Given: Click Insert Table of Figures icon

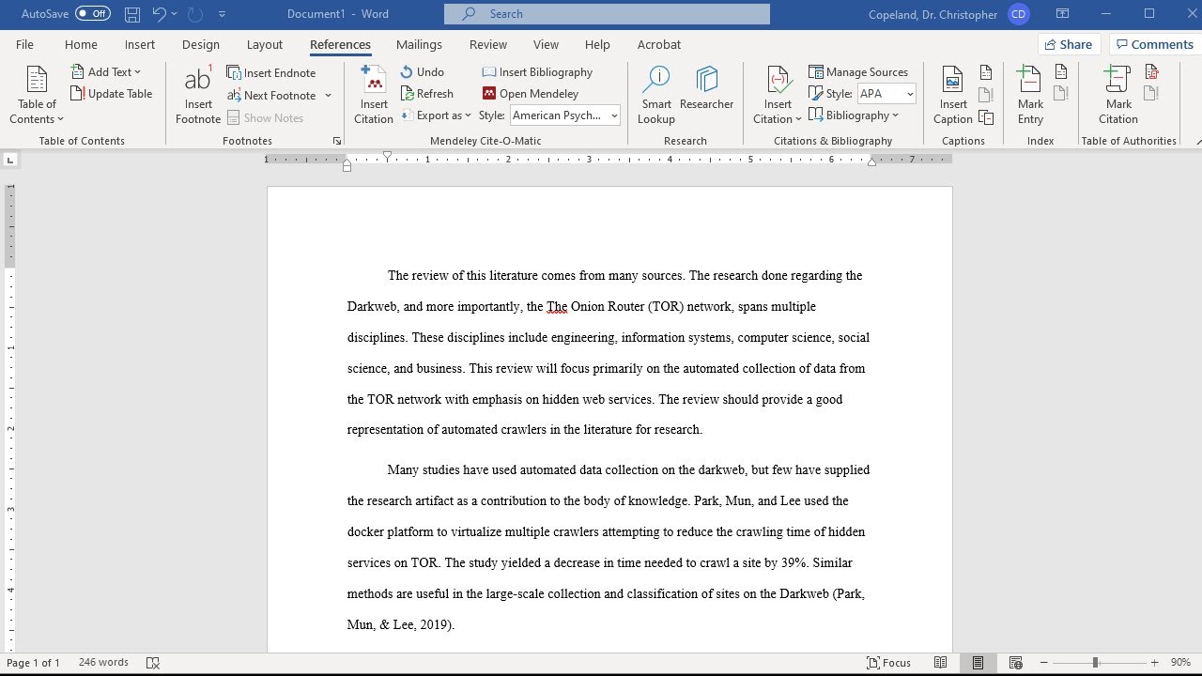Looking at the screenshot, I should pos(986,72).
